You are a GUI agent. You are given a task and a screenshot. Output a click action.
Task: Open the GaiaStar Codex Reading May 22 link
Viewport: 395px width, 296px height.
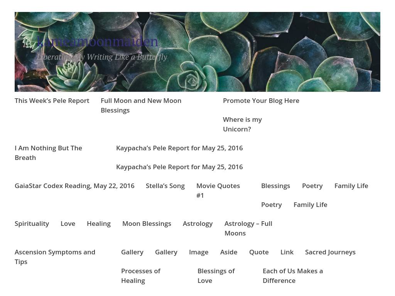(x=74, y=186)
